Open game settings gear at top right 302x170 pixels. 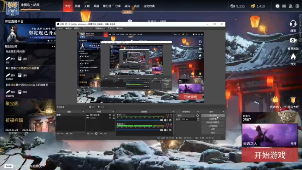tap(297, 6)
